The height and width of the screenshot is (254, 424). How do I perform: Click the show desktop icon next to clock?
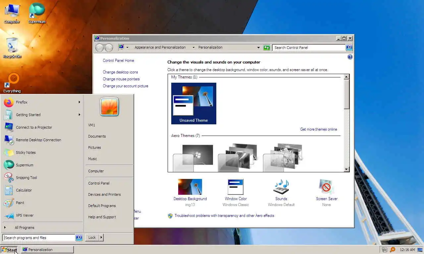coord(420,250)
